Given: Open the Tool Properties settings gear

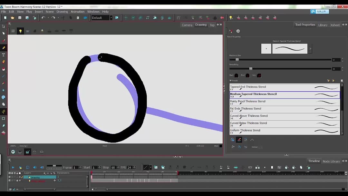Looking at the screenshot, I should pos(238,31).
